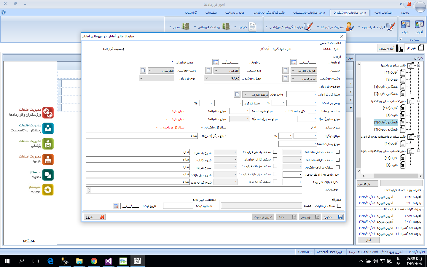This screenshot has height=267, width=427.
Task: Toggle the فعال از مالیات checkbox
Action: [x=339, y=206]
